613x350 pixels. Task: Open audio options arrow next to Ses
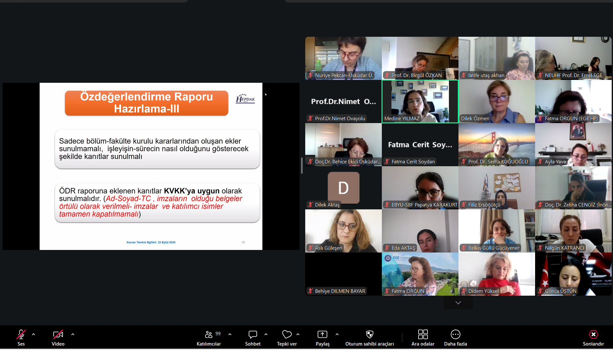pos(34,334)
